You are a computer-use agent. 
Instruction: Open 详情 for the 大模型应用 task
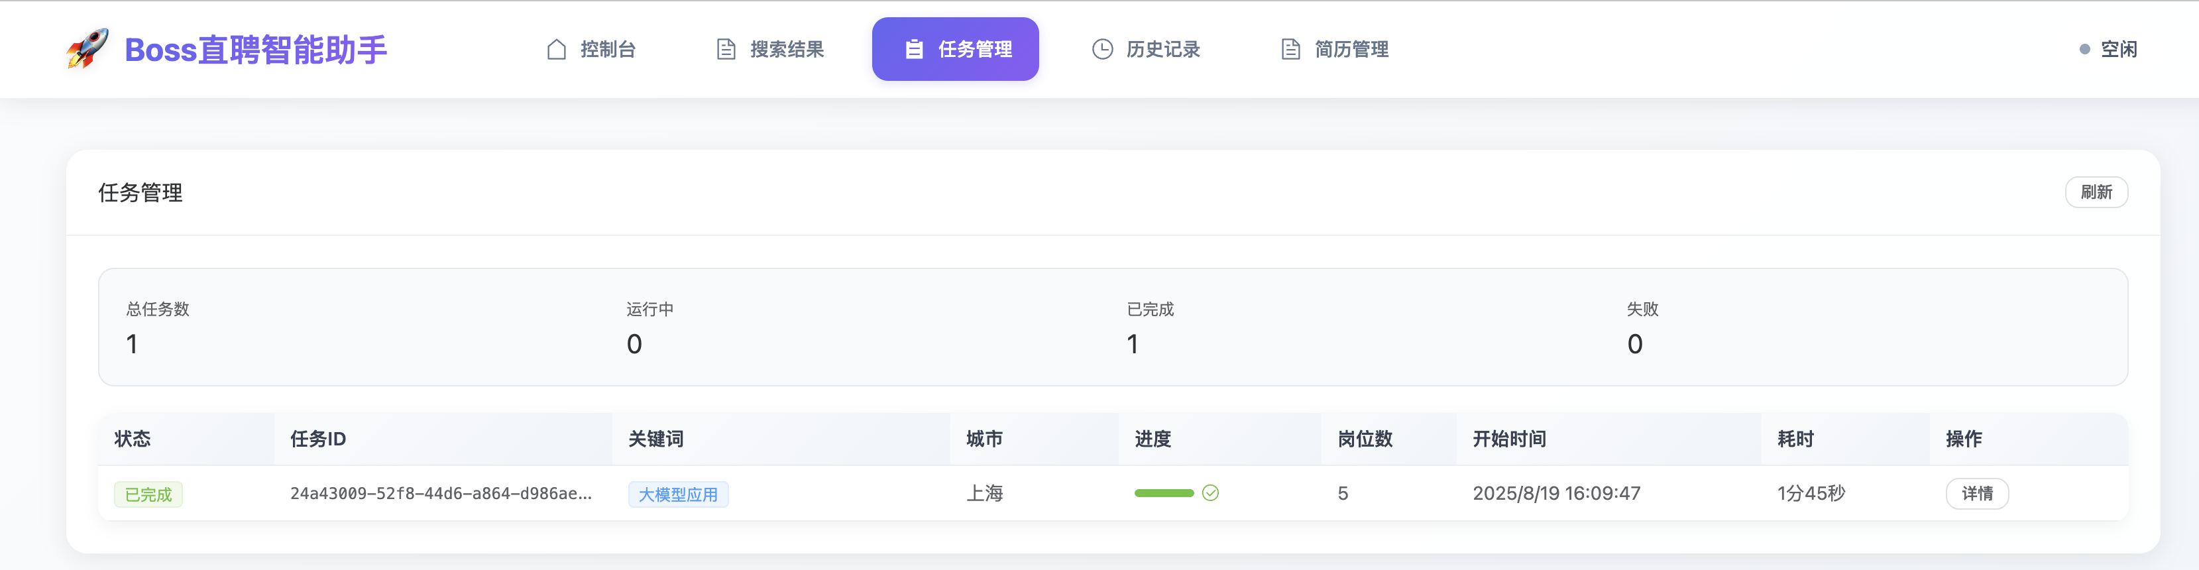(1977, 493)
